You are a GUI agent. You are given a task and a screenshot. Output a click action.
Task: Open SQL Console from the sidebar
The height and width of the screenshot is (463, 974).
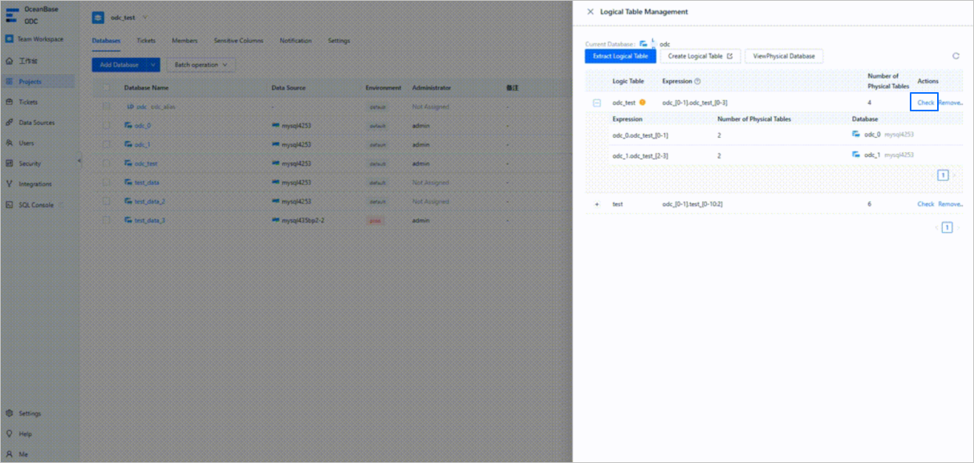(9, 205)
